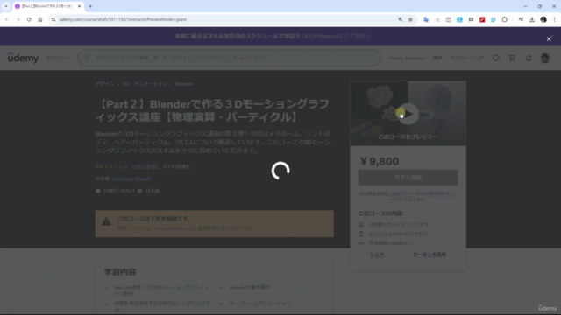This screenshot has width=561, height=315.
Task: Click the search magnifier in Udemy search bar
Action: [86, 58]
